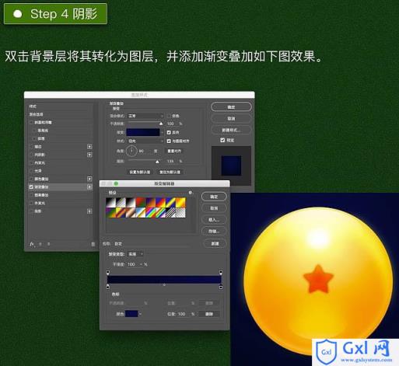Select the left opacity stop above gradient bar
The height and width of the screenshot is (366, 399).
108,273
